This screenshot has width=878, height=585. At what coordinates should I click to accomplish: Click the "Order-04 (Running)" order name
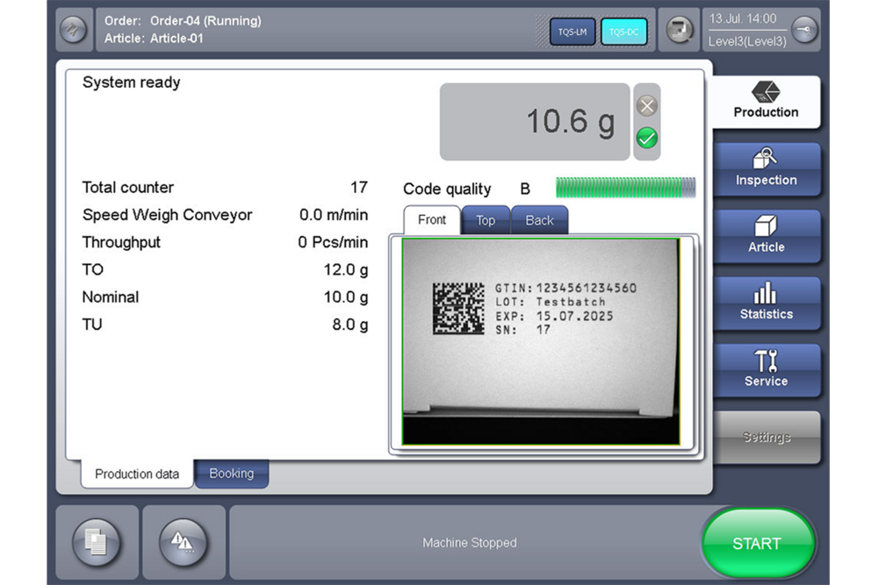coord(205,21)
